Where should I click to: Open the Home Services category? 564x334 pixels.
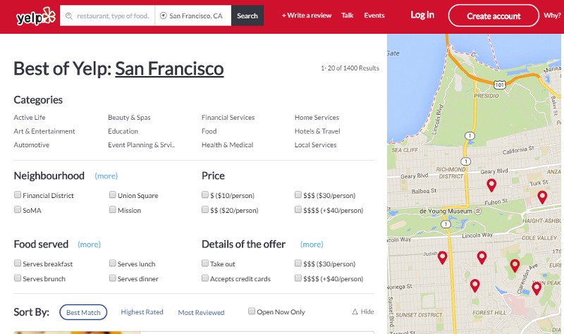coord(317,118)
